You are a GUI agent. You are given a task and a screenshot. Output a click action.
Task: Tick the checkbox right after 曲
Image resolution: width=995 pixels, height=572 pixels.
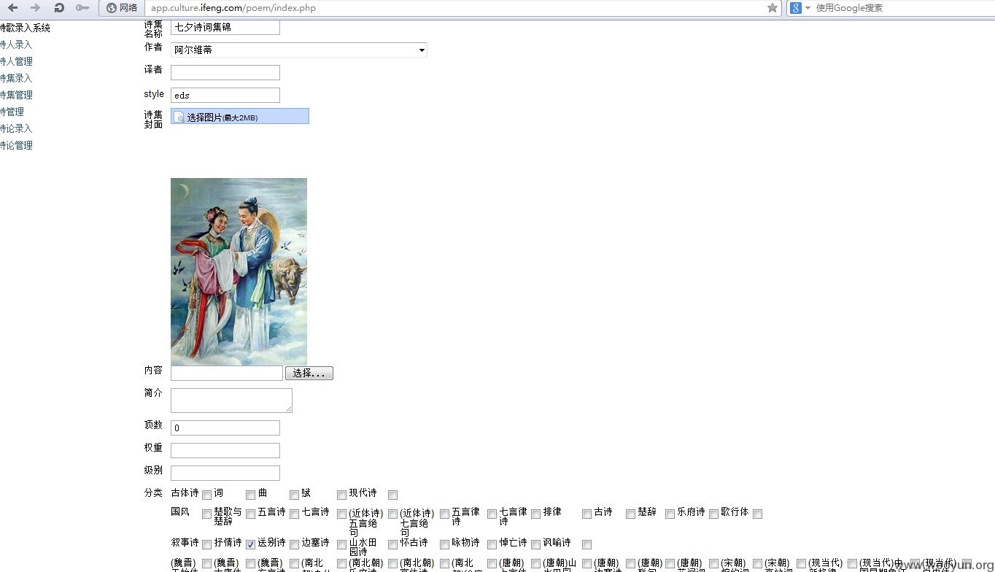point(294,495)
